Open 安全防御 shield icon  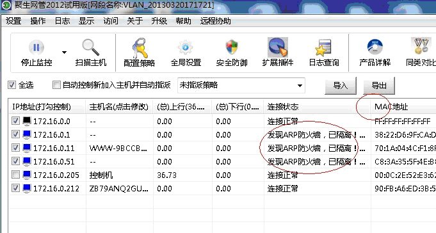point(232,47)
